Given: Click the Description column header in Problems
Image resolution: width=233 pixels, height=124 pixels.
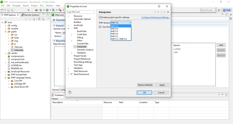Looking at the screenshot, I should point(77,102).
